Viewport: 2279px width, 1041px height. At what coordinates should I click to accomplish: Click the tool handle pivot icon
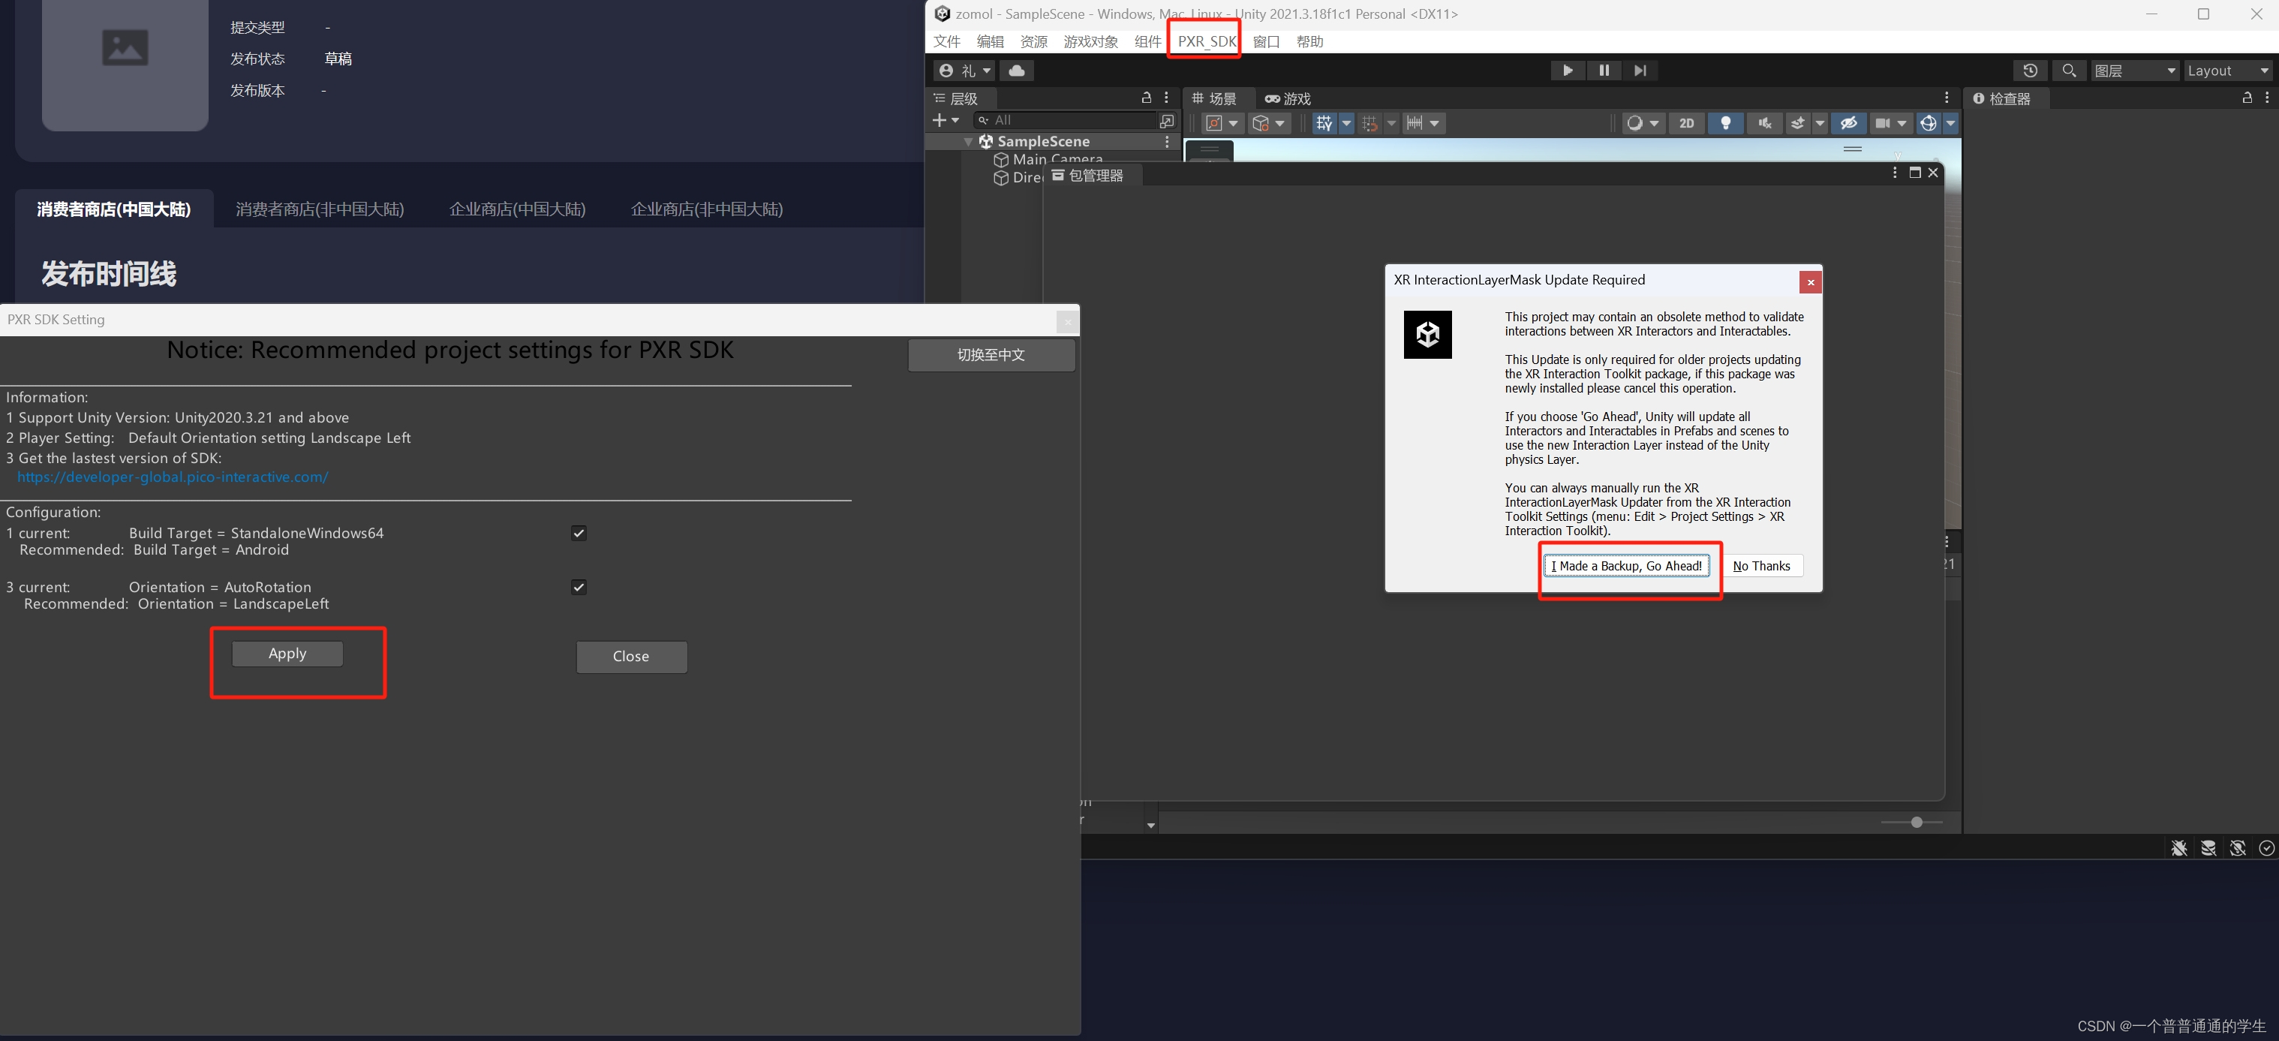click(1215, 124)
